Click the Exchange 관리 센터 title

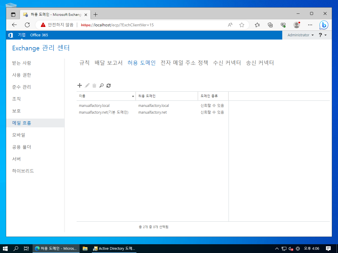pos(41,48)
